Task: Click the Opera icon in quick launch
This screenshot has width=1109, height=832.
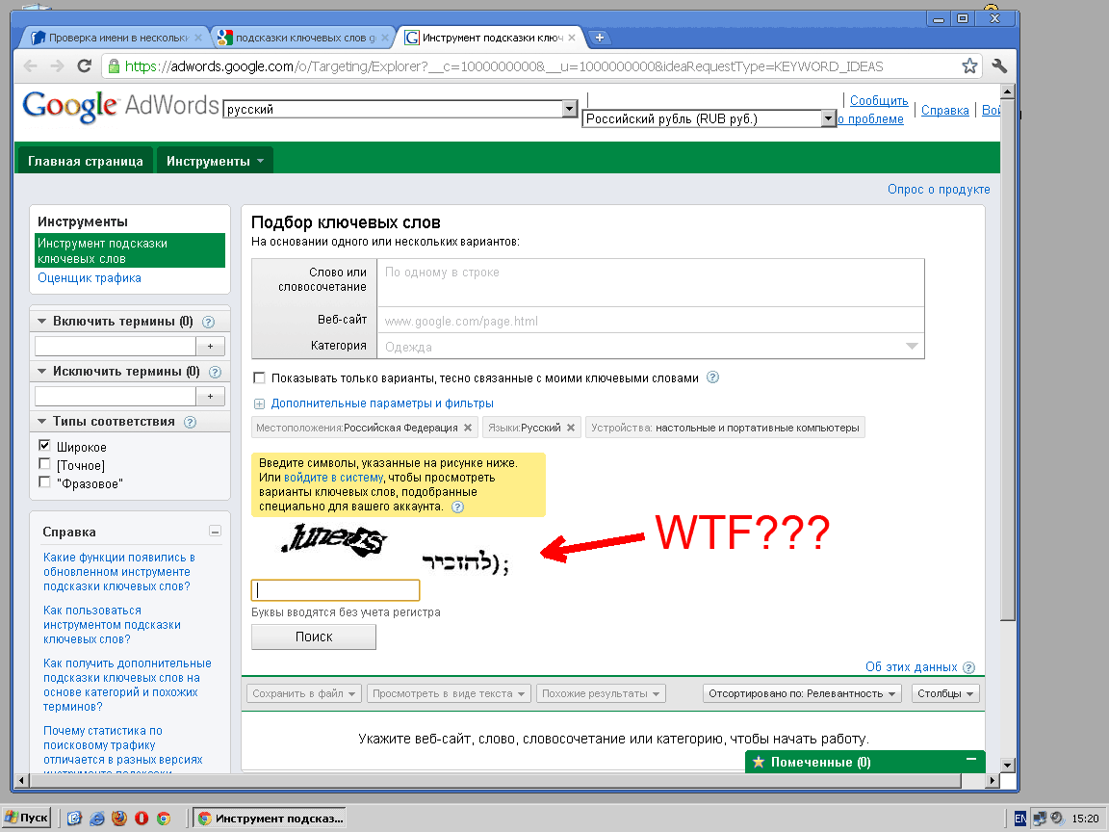Action: click(142, 819)
